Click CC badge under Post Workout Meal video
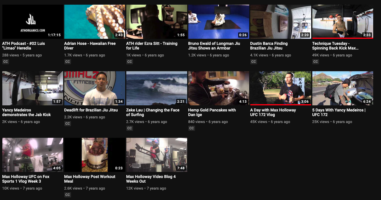The height and width of the screenshot is (200, 381). (68, 195)
